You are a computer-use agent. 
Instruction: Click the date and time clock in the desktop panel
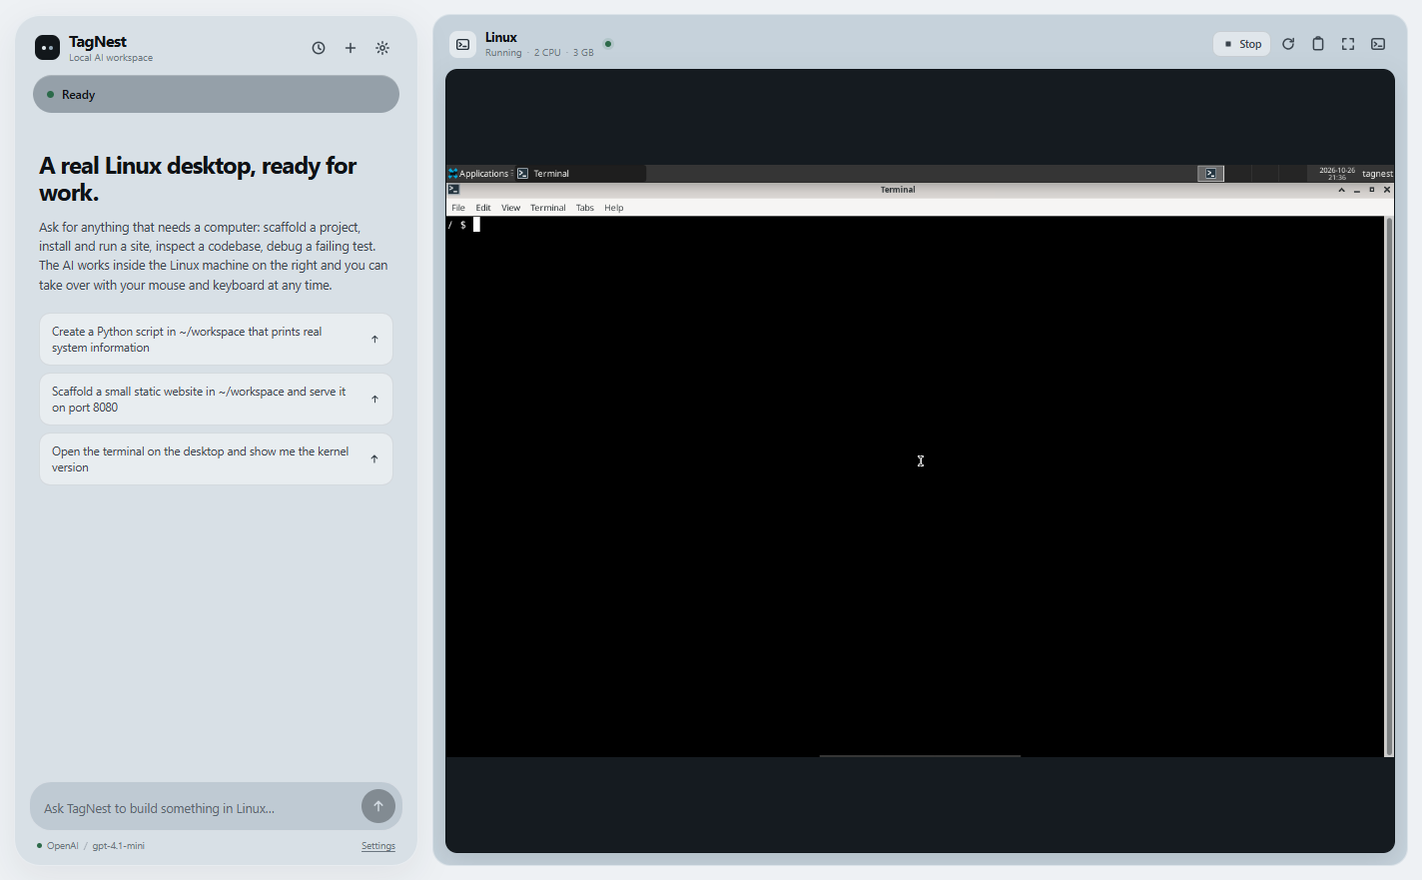1337,174
